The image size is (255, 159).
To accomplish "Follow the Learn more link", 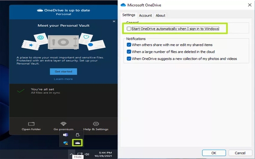I will (x=63, y=79).
